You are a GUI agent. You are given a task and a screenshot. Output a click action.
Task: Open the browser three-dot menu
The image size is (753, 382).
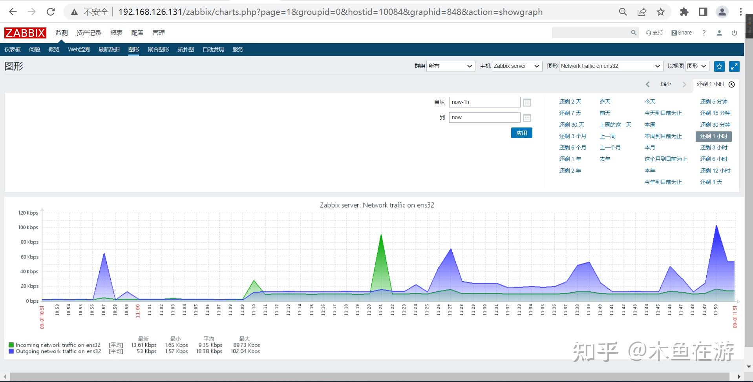(x=741, y=12)
